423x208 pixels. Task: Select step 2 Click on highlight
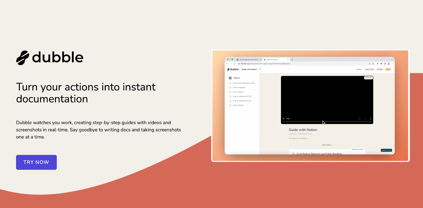(x=237, y=87)
